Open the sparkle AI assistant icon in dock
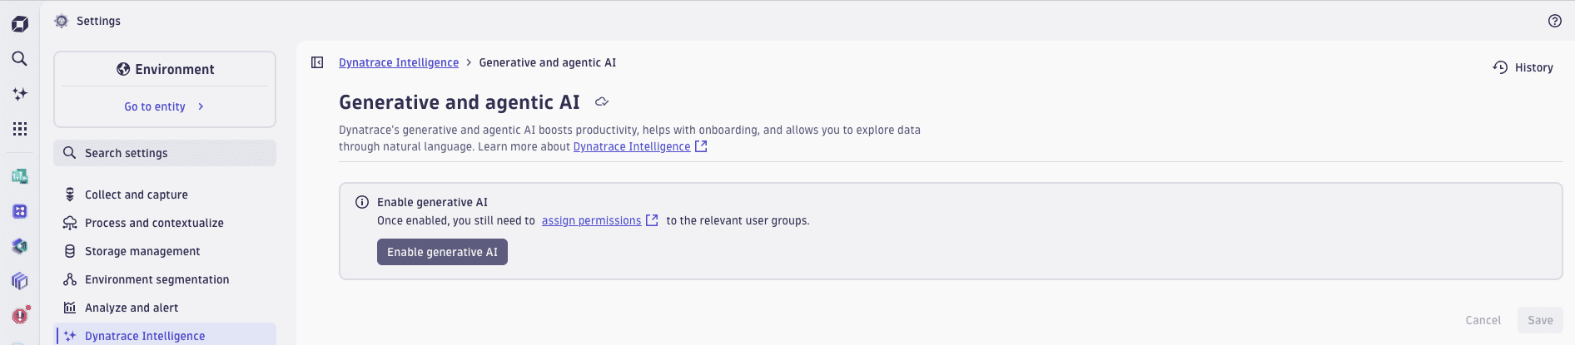 pyautogui.click(x=20, y=94)
